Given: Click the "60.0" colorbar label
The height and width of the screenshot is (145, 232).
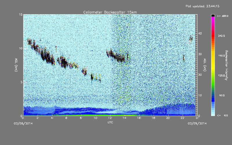Looking at the screenshot, I should [222, 95].
